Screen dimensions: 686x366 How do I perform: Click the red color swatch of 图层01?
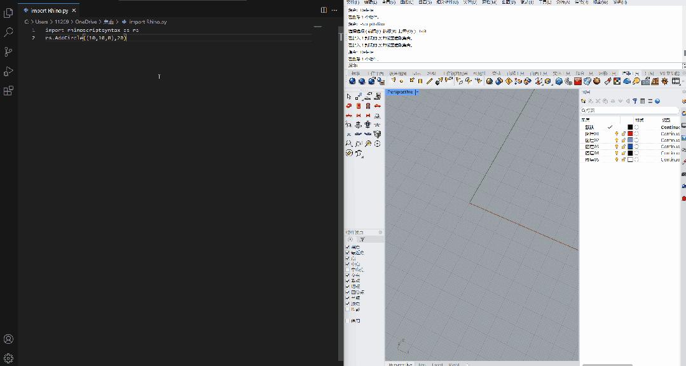pyautogui.click(x=630, y=134)
